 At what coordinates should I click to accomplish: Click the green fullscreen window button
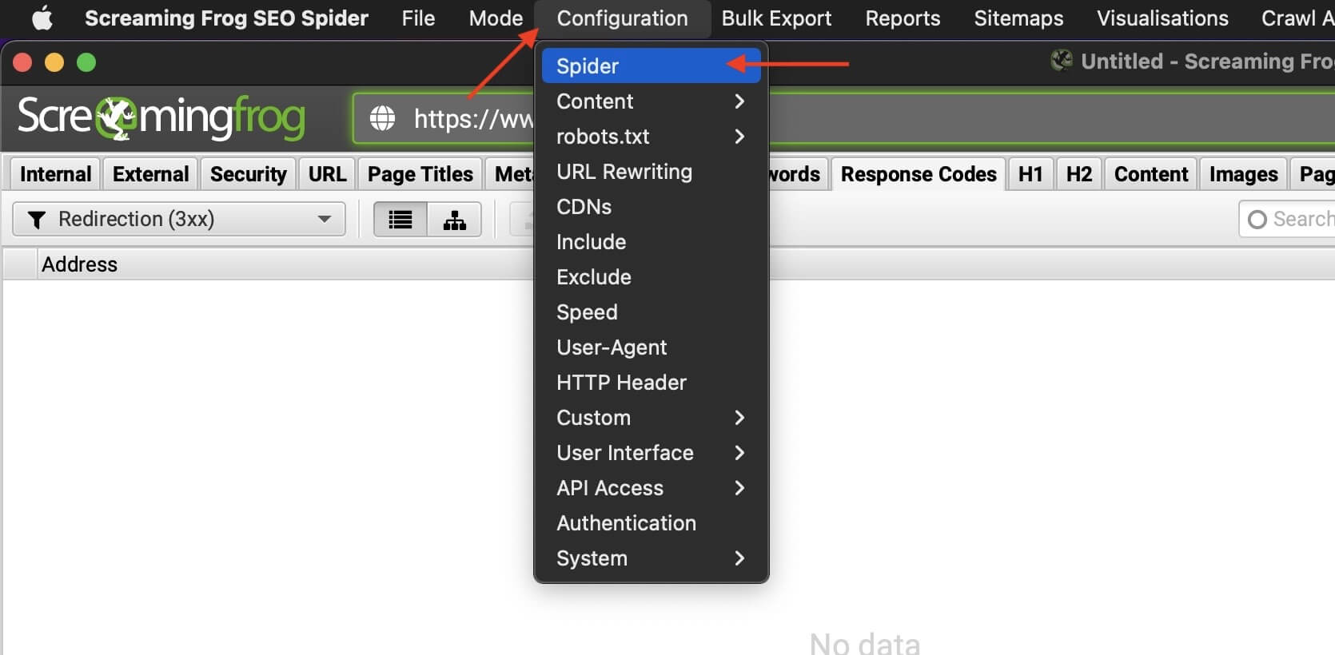point(86,62)
